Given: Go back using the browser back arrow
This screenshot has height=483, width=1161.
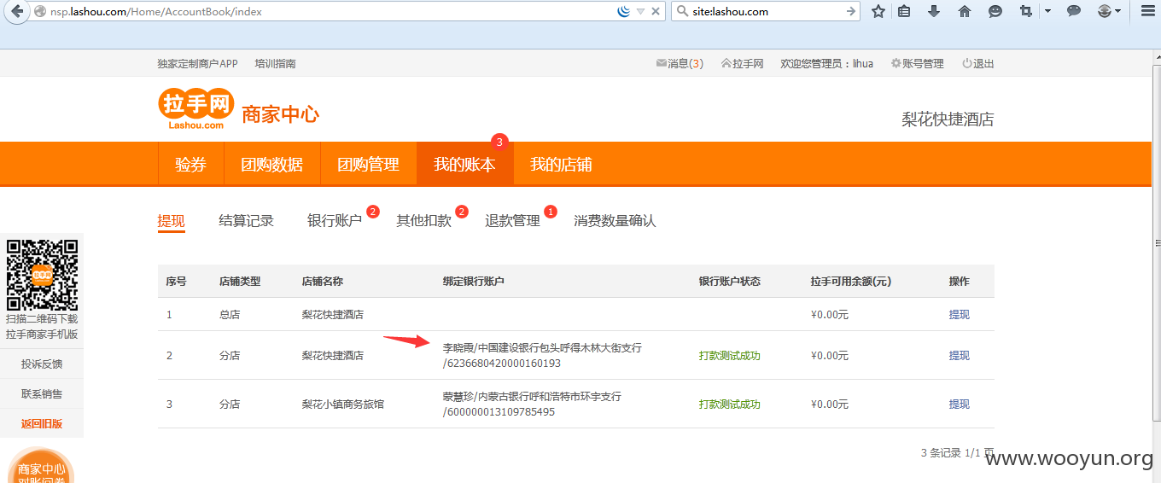Looking at the screenshot, I should tap(15, 12).
